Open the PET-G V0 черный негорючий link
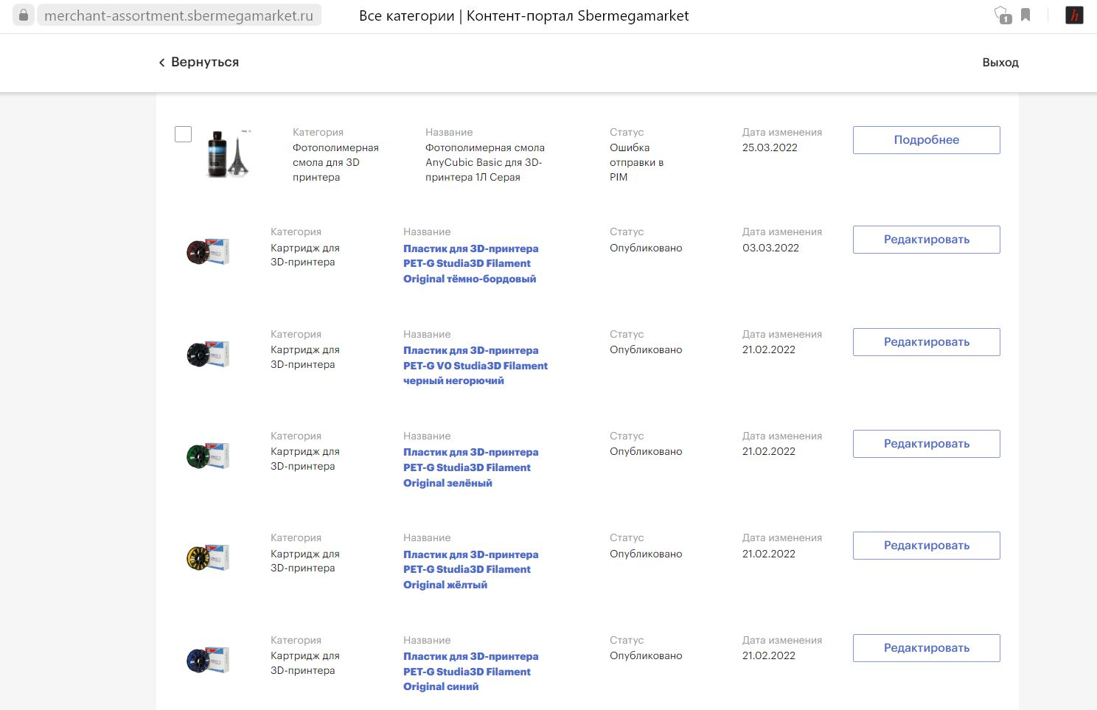The width and height of the screenshot is (1097, 710). (476, 366)
